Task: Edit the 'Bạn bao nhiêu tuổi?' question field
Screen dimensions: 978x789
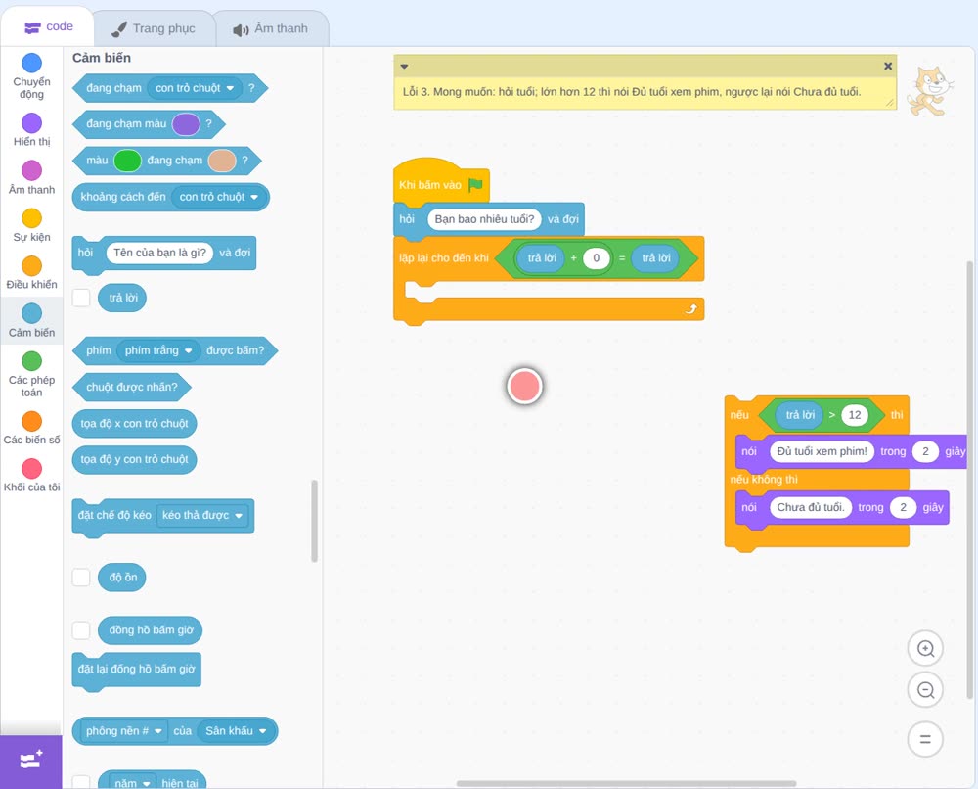Action: (x=485, y=219)
